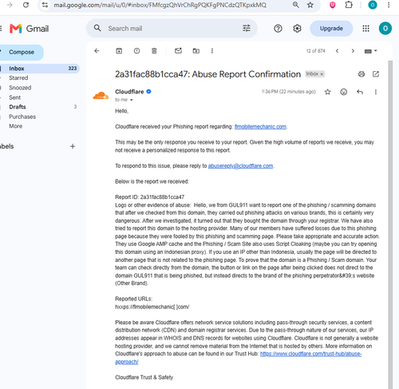399x389 pixels.
Task: Open the flmobilemechanic.com link
Action: click(260, 127)
